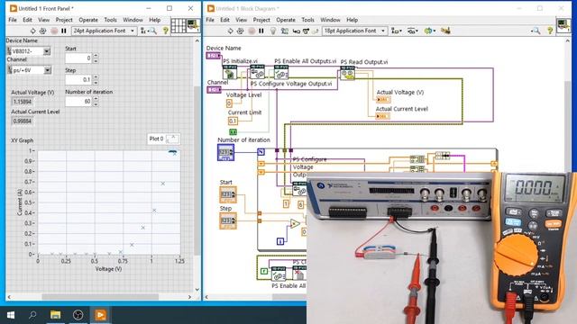This screenshot has height=324, width=577.
Task: Click the Block Diagram VI icon
Action: click(563, 26)
